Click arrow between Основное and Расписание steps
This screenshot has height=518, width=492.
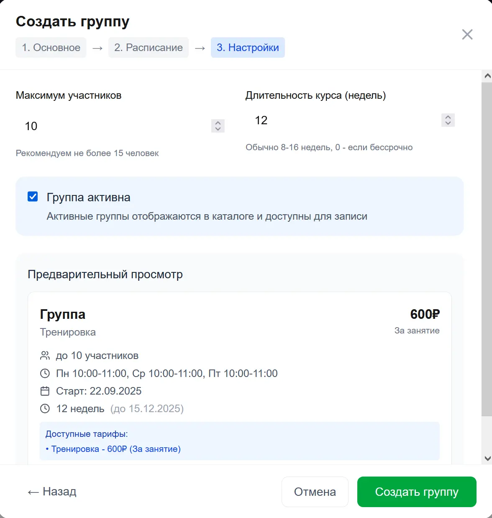97,48
